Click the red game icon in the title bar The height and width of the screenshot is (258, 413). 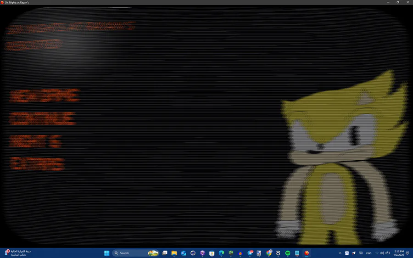pos(2,2)
